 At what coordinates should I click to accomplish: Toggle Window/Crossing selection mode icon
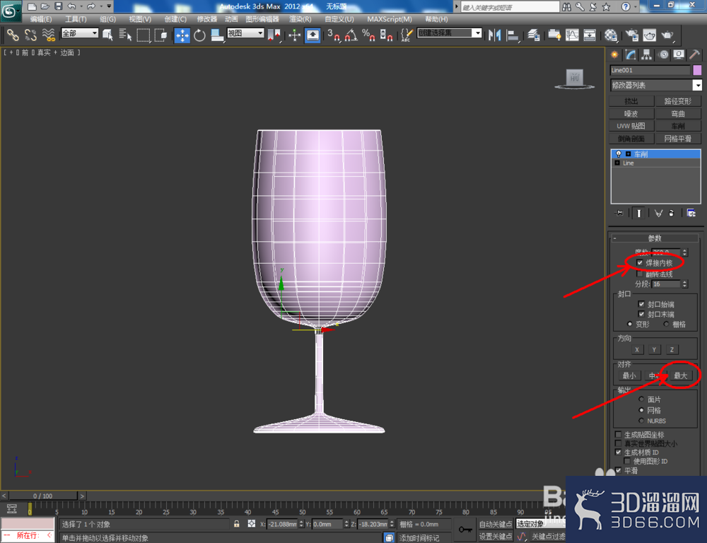tap(160, 35)
